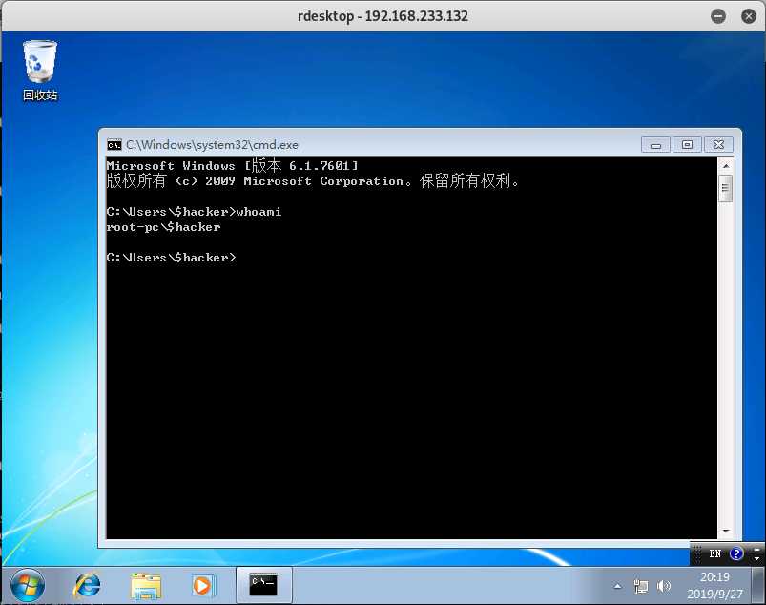Close the rdesktop window

click(x=749, y=16)
